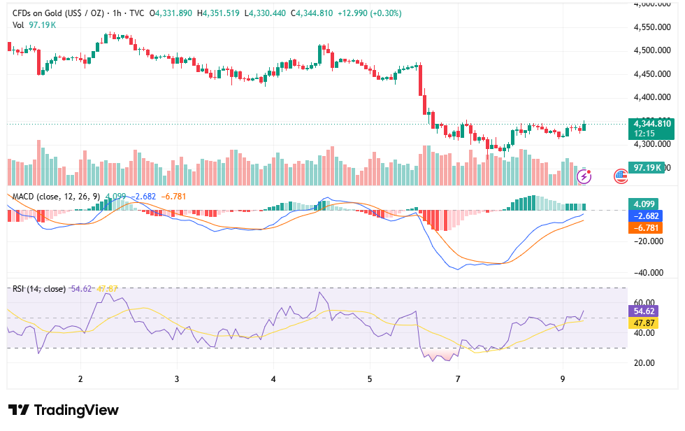Click the purple 54.62 RSI legend value
This screenshot has height=431, width=685.
tap(81, 289)
